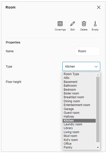The width and height of the screenshot is (107, 153).
Task: Click the dropdown list scrollbar thumb
Action: point(98,109)
